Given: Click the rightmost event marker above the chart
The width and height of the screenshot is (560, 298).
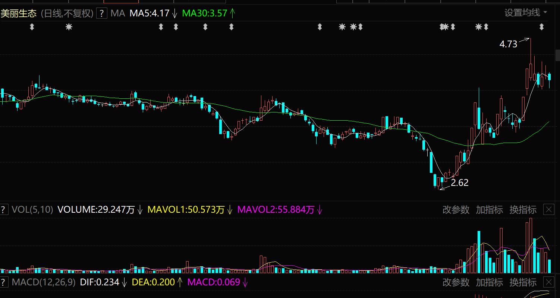Looking at the screenshot, I should [542, 27].
